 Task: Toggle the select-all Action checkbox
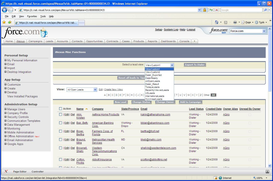coord(60,109)
